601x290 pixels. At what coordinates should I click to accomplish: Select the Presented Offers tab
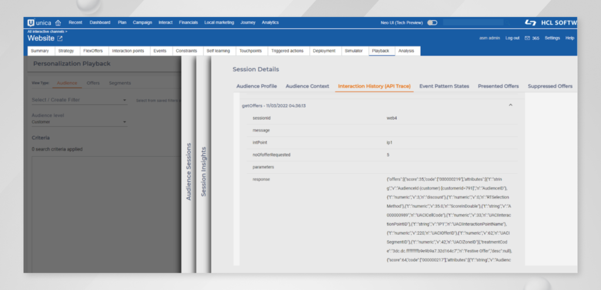coord(498,86)
